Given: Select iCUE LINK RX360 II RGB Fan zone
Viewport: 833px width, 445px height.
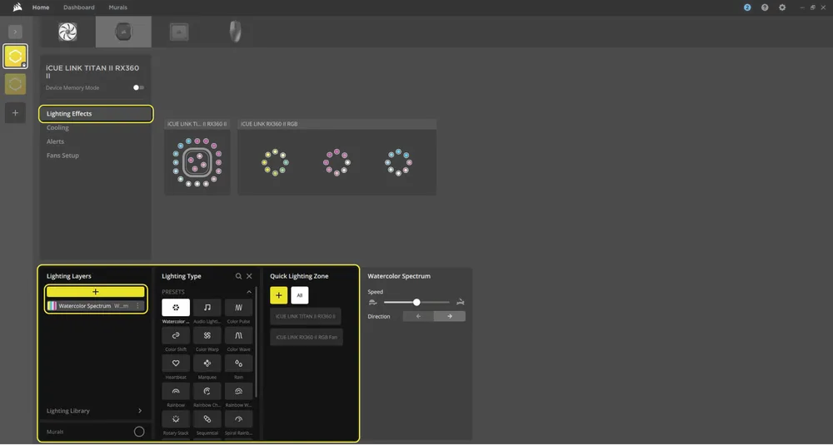Looking at the screenshot, I should [307, 338].
